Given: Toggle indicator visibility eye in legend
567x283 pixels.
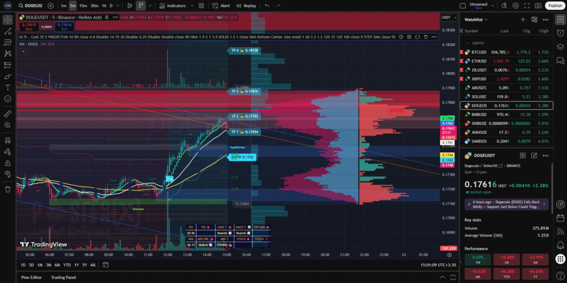Looking at the screenshot, I should [x=401, y=37].
